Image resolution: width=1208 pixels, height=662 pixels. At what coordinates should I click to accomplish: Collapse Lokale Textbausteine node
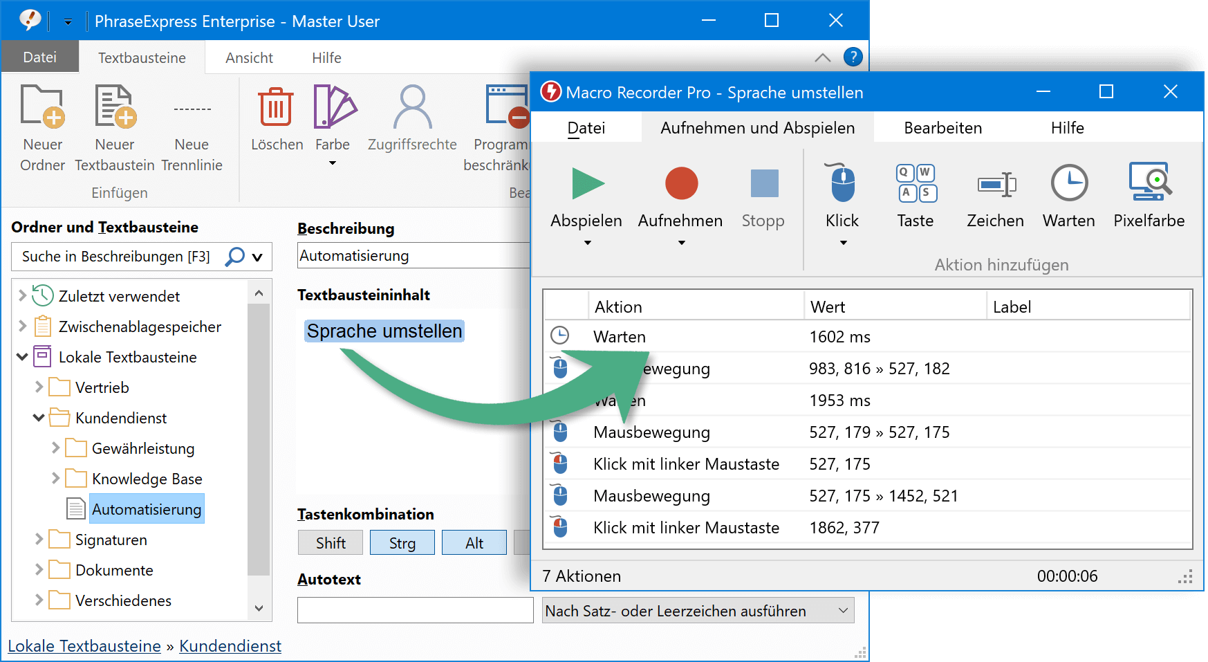[22, 357]
